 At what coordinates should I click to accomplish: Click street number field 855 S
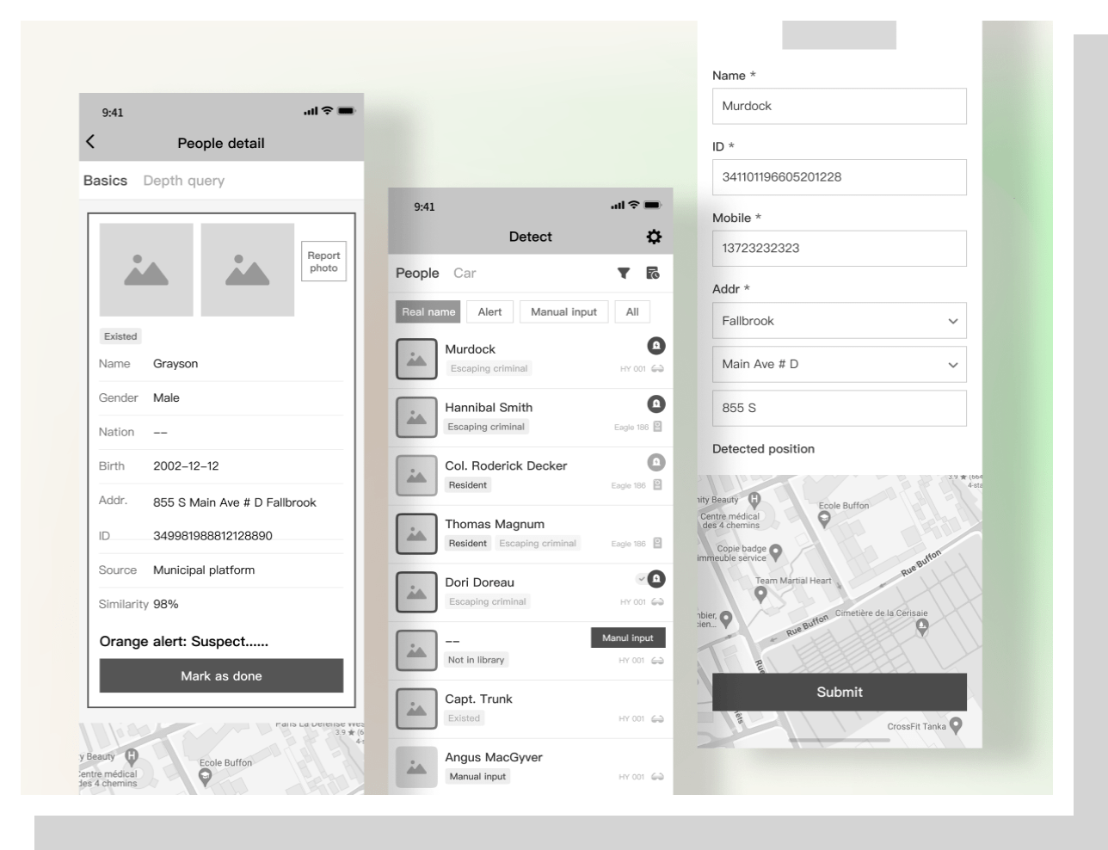[840, 408]
